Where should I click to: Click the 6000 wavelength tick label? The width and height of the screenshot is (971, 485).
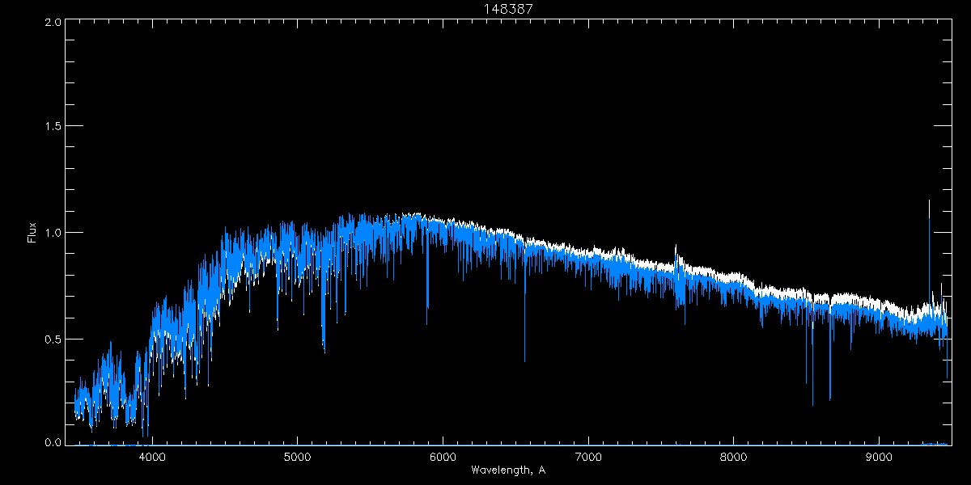443,456
